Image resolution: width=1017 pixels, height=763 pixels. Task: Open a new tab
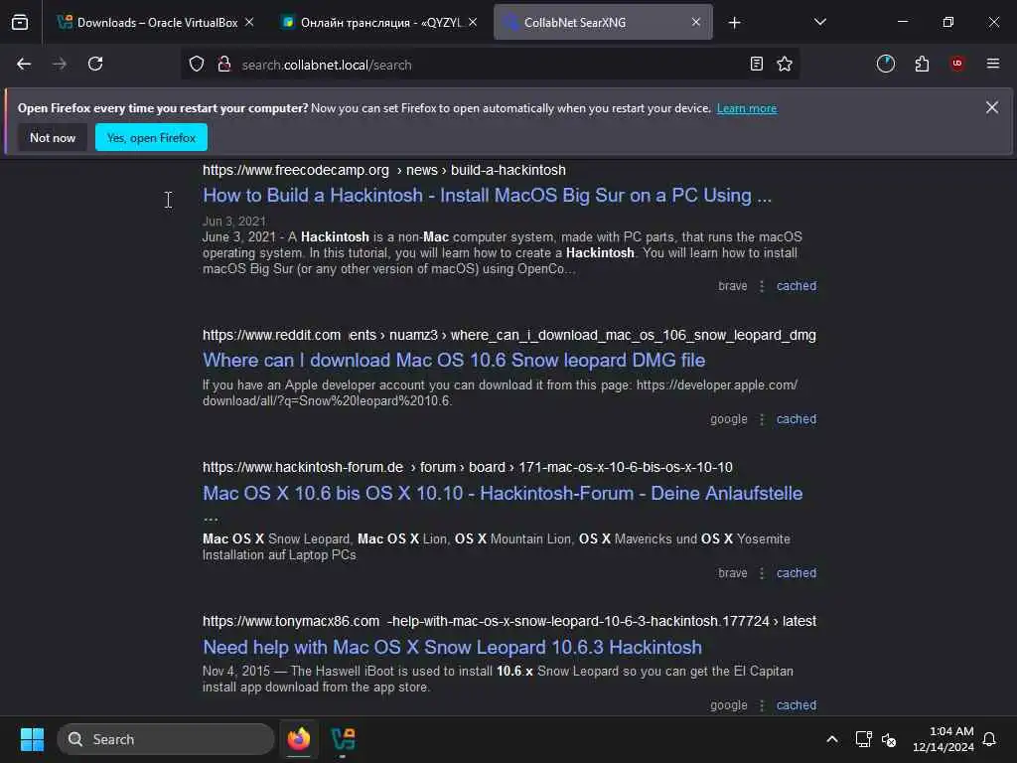(734, 23)
